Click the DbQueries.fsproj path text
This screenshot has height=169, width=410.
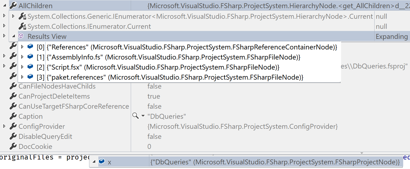click(x=374, y=67)
